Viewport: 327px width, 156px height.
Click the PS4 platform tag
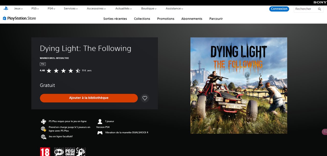(x=43, y=64)
